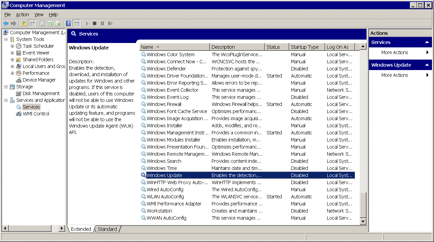434x242 pixels.
Task: Expand the Performance node
Action: (x=12, y=73)
